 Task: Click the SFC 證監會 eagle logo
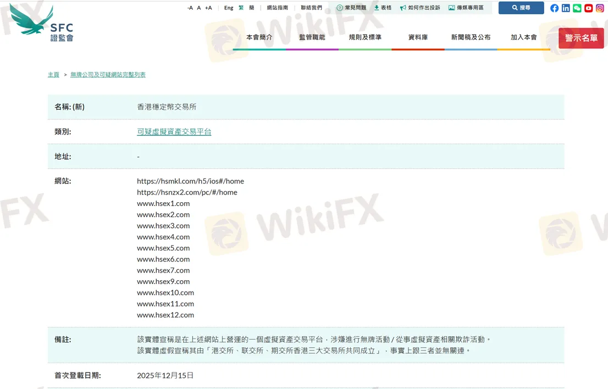41,23
